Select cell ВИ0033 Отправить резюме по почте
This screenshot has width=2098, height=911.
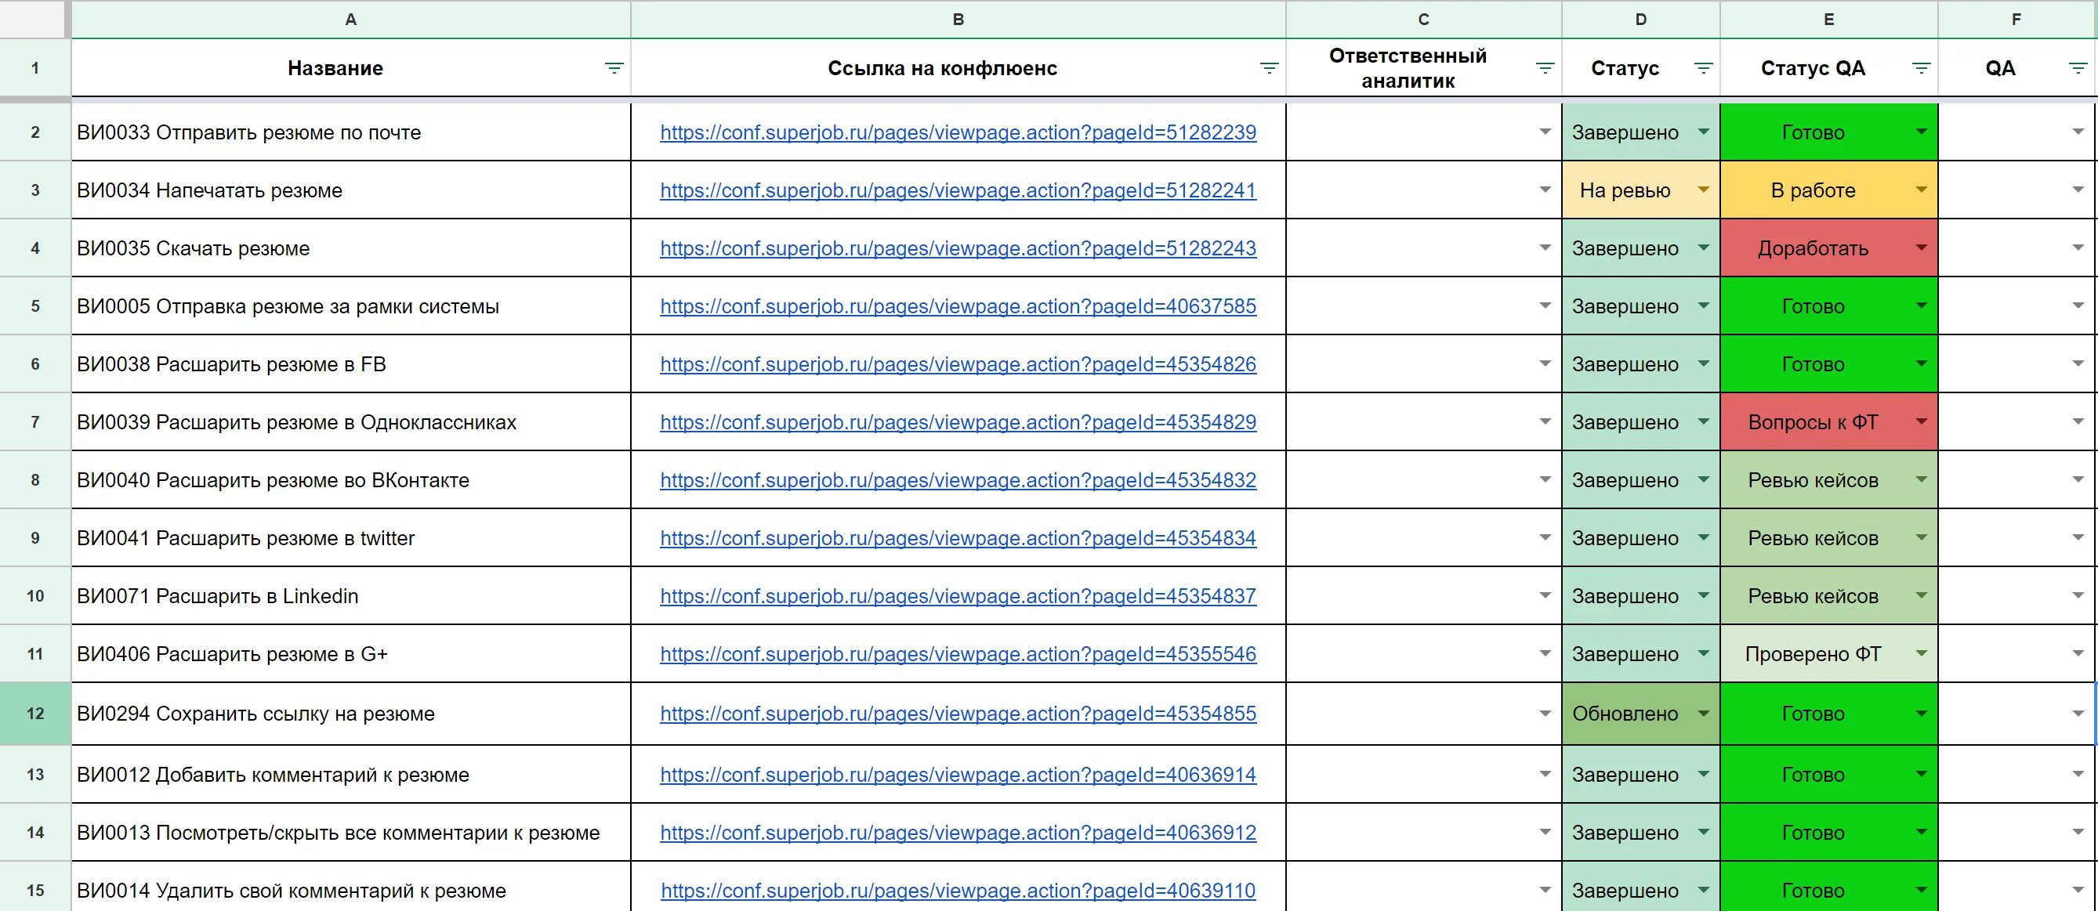tap(351, 132)
